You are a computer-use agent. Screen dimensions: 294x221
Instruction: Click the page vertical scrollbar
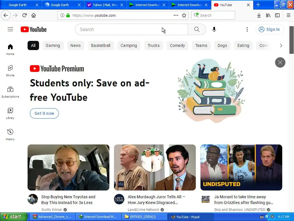click(x=292, y=40)
